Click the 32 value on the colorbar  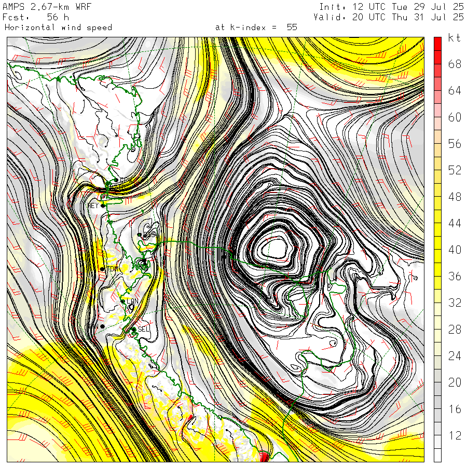coord(455,303)
